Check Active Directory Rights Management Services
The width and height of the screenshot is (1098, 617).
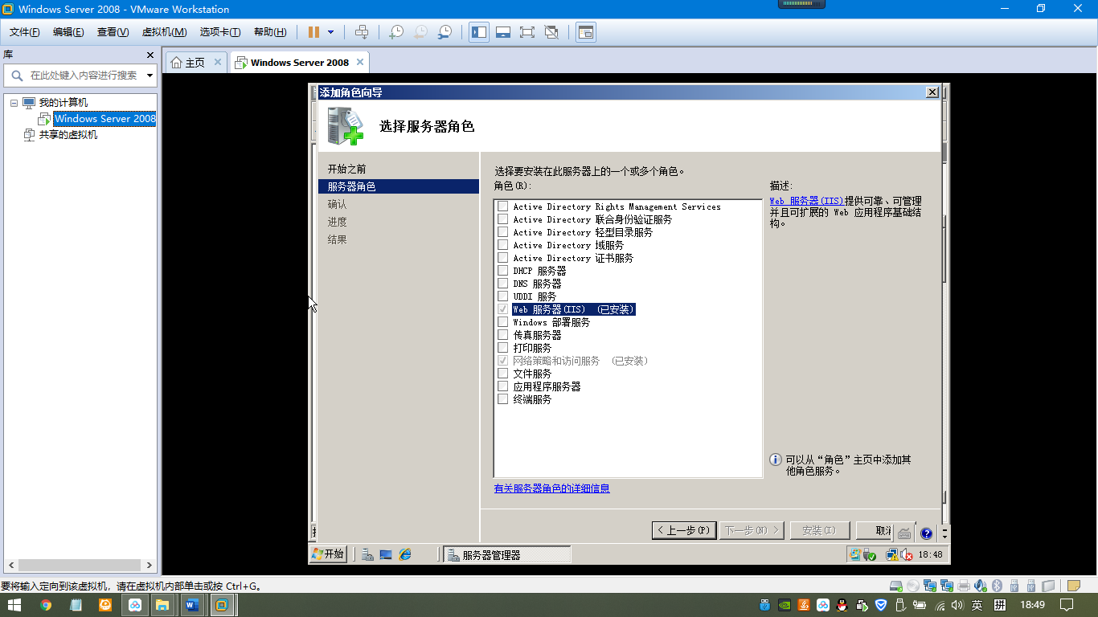coord(503,206)
